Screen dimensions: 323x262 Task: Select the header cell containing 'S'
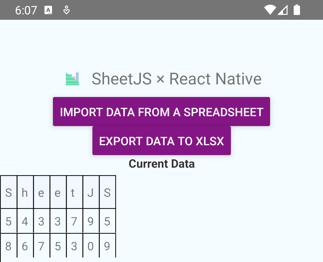pos(9,193)
